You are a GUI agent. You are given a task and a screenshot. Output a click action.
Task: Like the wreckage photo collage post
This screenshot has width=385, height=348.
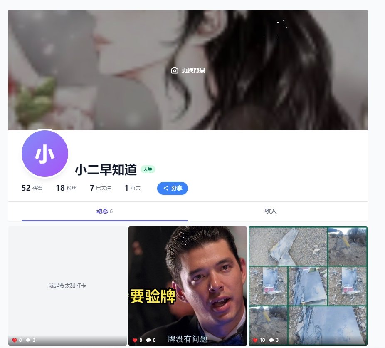coord(255,340)
